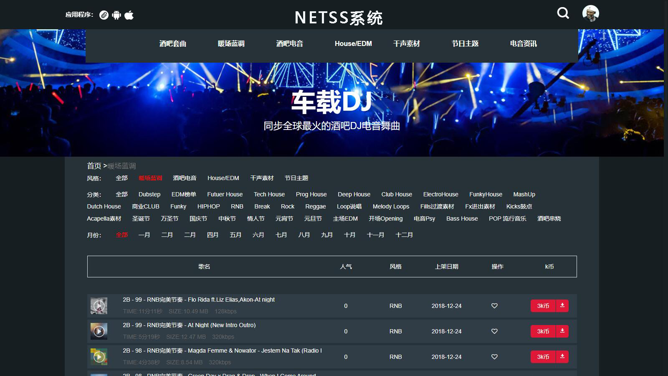The width and height of the screenshot is (668, 376).
Task: Click the thumbnail of the At Night track
Action: click(x=99, y=331)
